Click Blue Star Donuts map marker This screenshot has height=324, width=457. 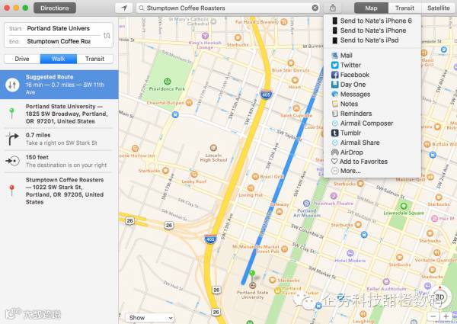(x=291, y=63)
